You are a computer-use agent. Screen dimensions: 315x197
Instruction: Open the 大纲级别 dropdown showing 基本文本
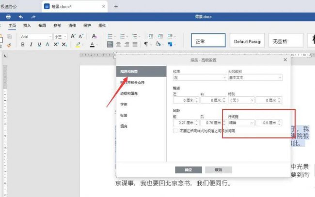(255, 77)
